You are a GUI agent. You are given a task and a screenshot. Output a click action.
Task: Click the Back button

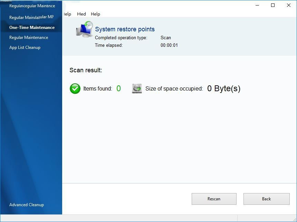click(267, 199)
